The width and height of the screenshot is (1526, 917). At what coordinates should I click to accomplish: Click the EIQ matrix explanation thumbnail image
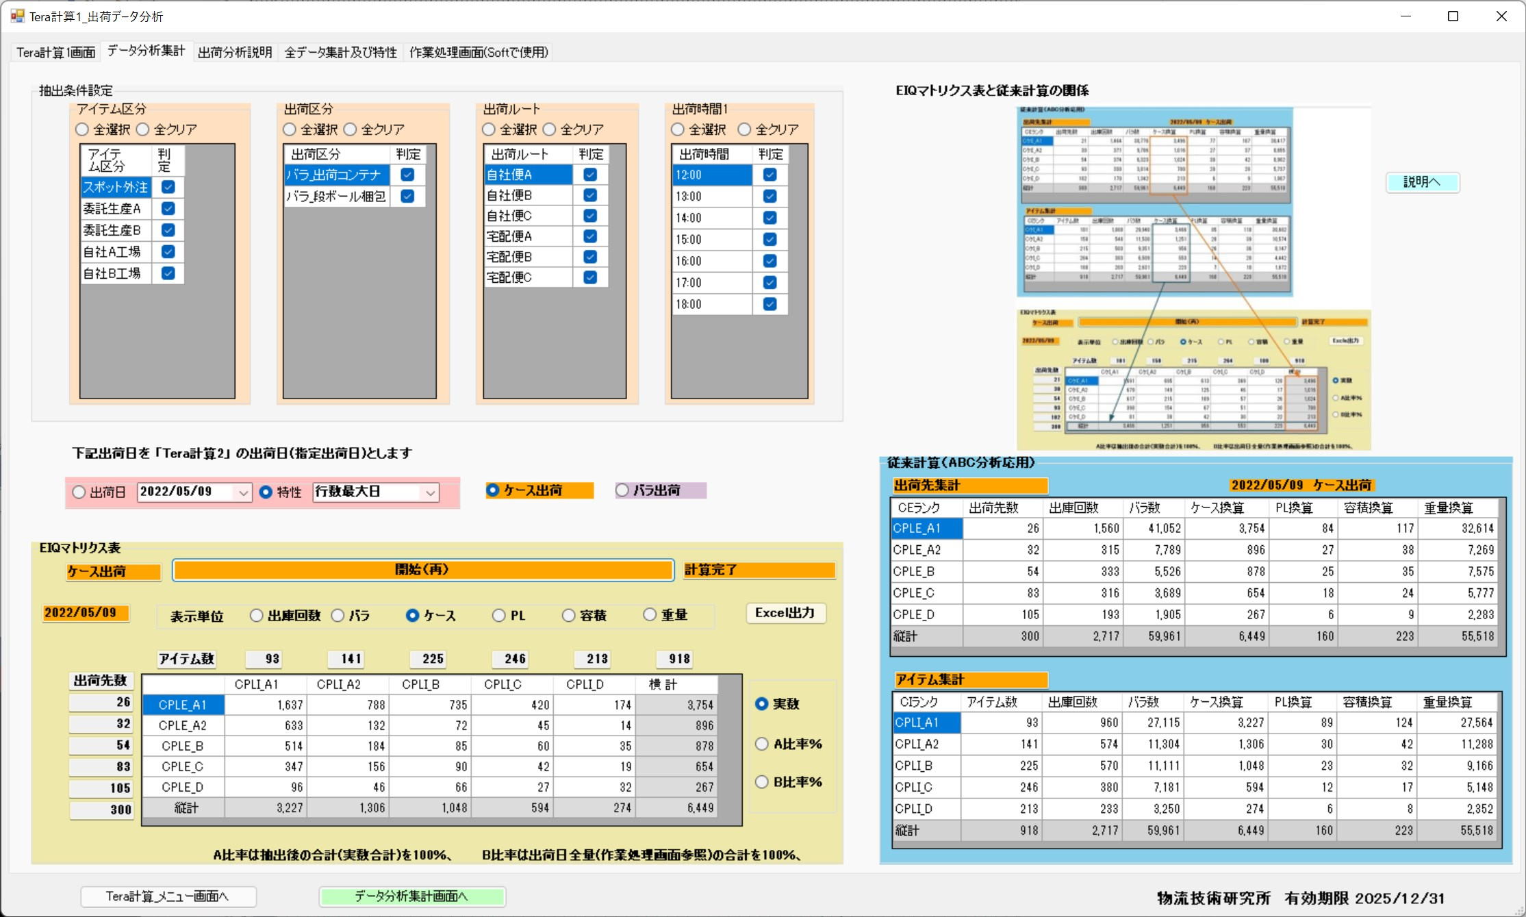1193,277
